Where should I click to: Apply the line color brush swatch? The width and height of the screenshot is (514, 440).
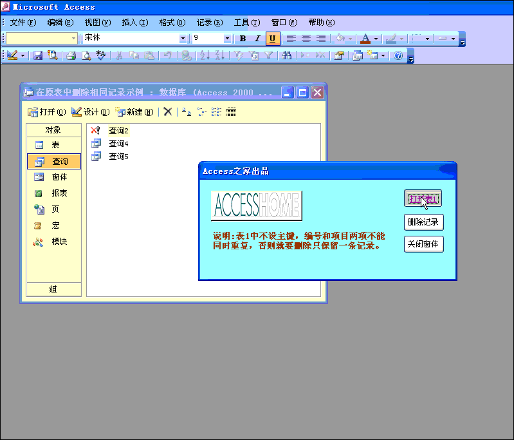coord(391,39)
